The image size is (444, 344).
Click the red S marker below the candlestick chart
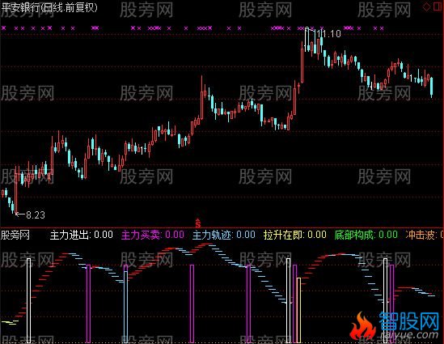pos(198,223)
